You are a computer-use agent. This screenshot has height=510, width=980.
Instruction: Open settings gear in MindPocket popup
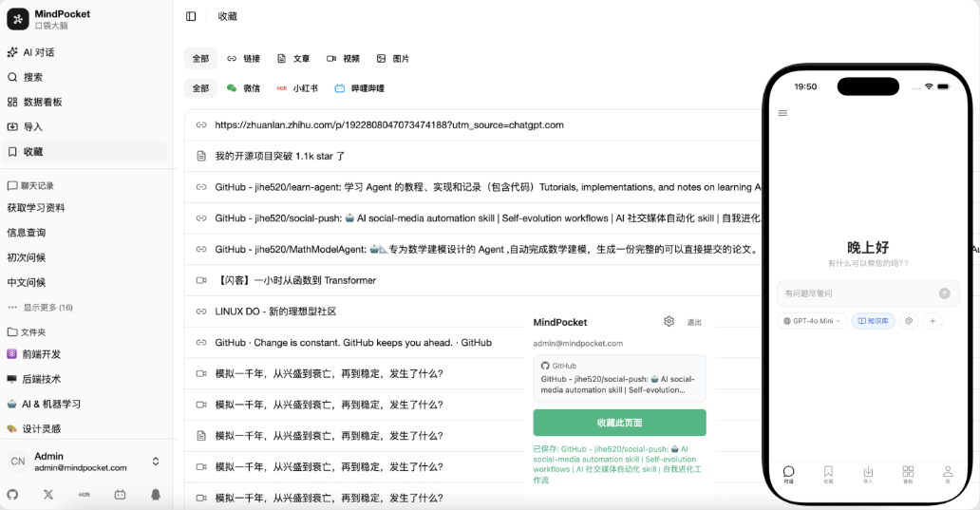tap(669, 322)
